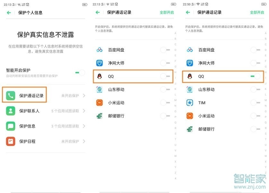
Task: Click the contacts icon beside 保护联系人
Action: tap(11, 111)
